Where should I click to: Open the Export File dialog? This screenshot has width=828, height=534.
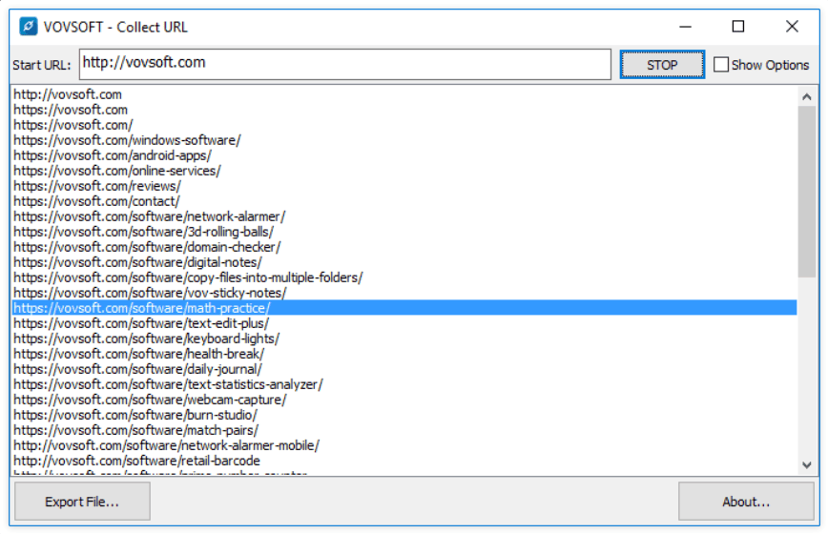click(82, 502)
